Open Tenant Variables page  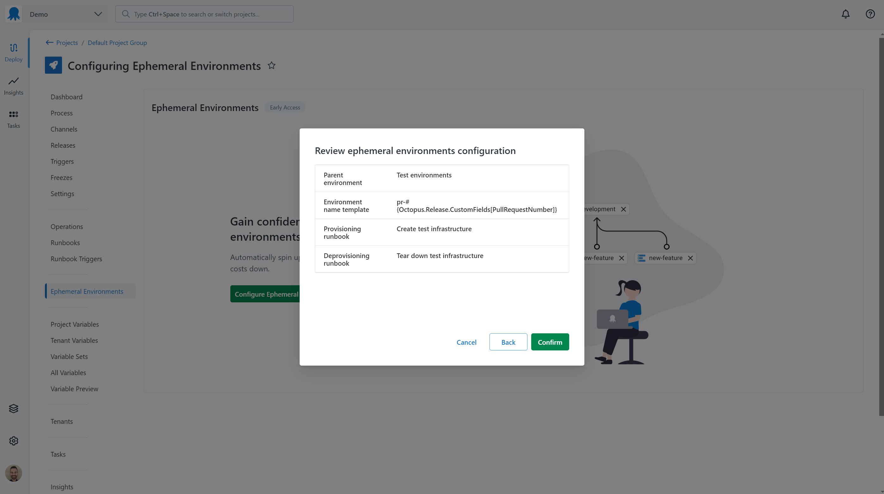click(74, 340)
